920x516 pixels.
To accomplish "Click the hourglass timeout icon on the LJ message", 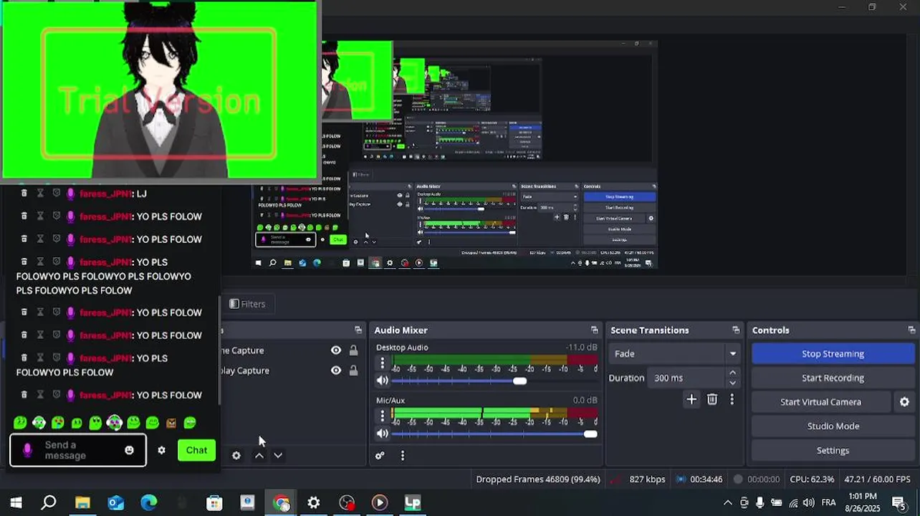I will click(40, 193).
